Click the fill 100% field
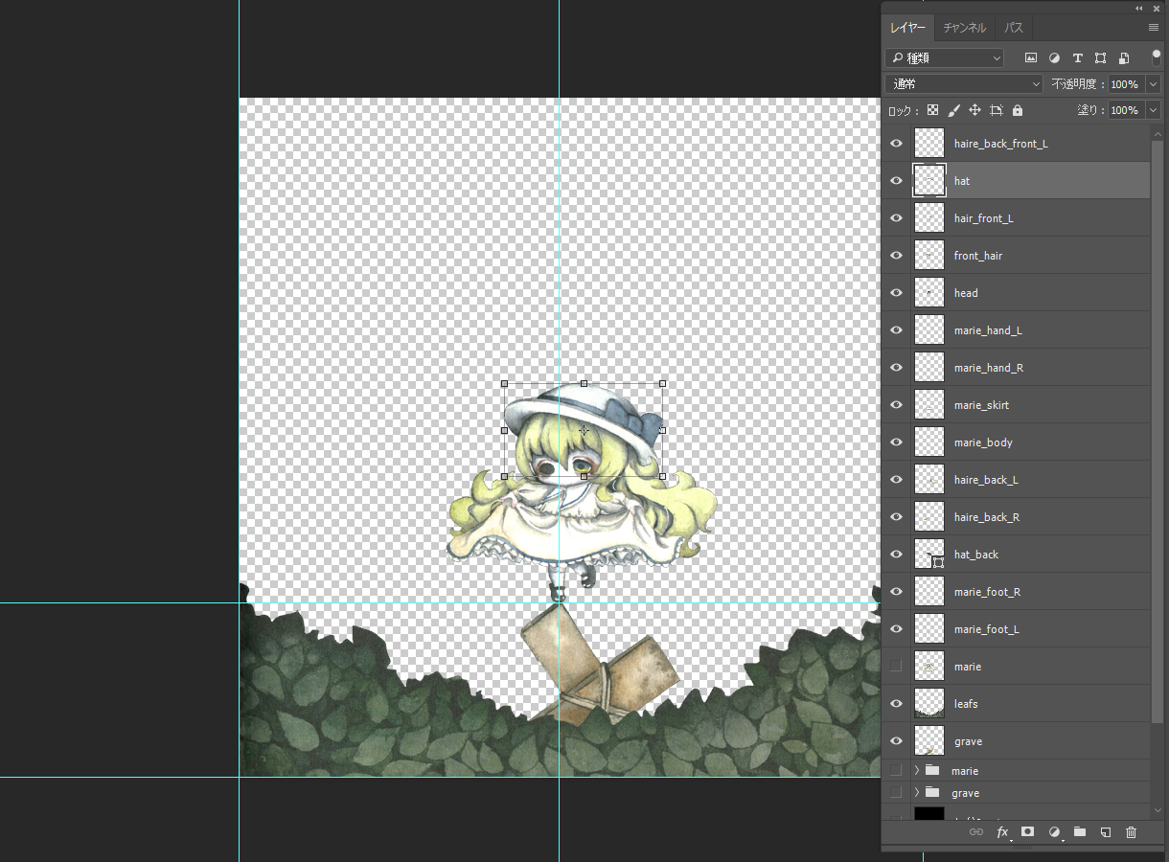This screenshot has width=1169, height=862. [1127, 110]
